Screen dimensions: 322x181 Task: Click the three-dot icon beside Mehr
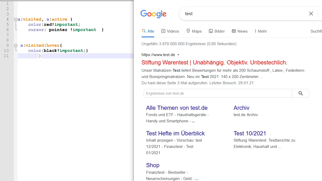[255, 31]
